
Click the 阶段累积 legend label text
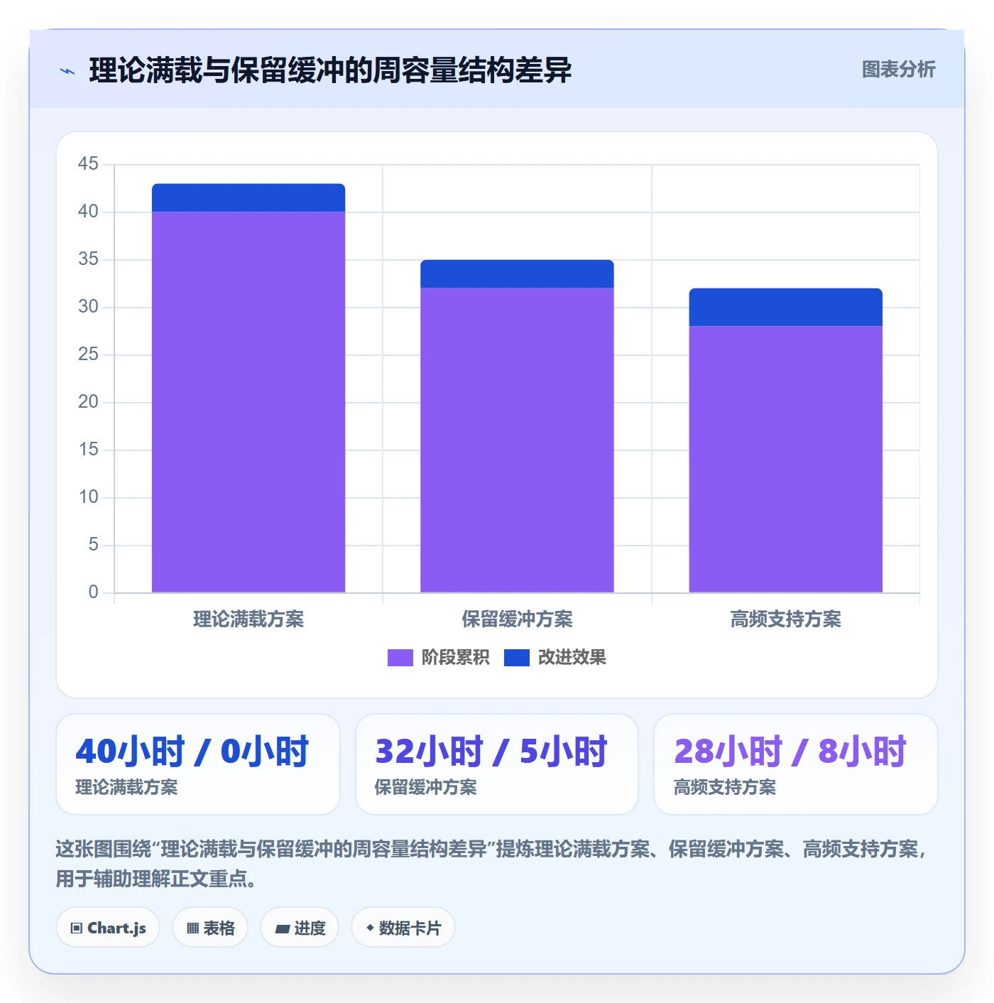455,658
